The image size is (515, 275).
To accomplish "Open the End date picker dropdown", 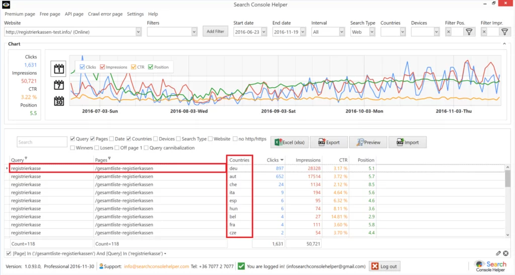I will [x=303, y=32].
